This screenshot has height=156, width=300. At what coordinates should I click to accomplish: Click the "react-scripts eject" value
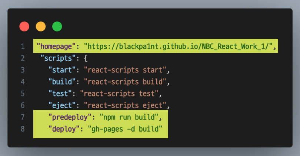pyautogui.click(x=125, y=105)
